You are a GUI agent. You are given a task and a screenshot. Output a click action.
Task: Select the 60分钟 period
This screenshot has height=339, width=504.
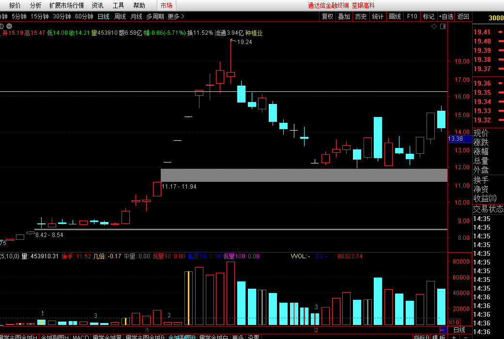tap(84, 16)
